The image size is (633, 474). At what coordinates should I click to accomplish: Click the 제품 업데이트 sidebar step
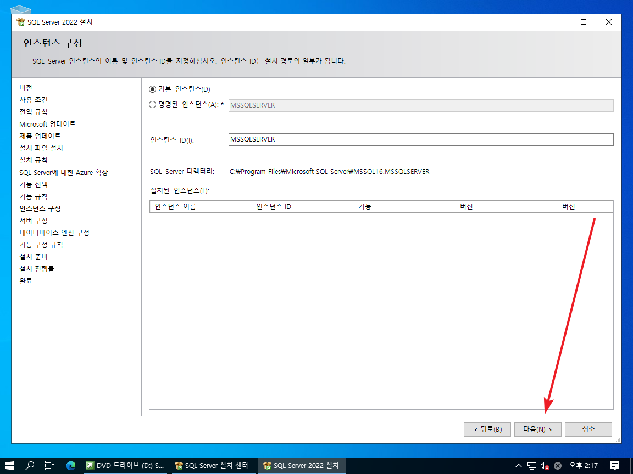pos(40,136)
